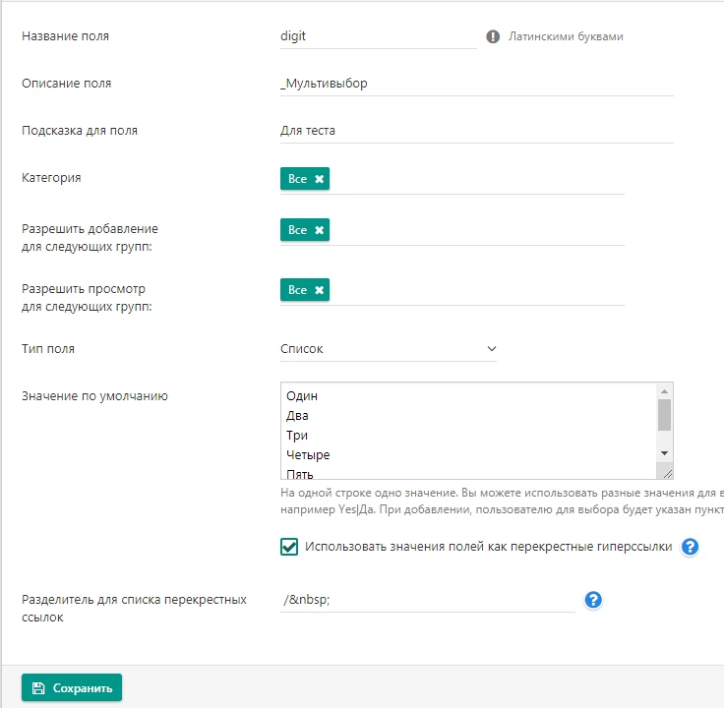Grab the textarea resize handle corner

point(666,472)
